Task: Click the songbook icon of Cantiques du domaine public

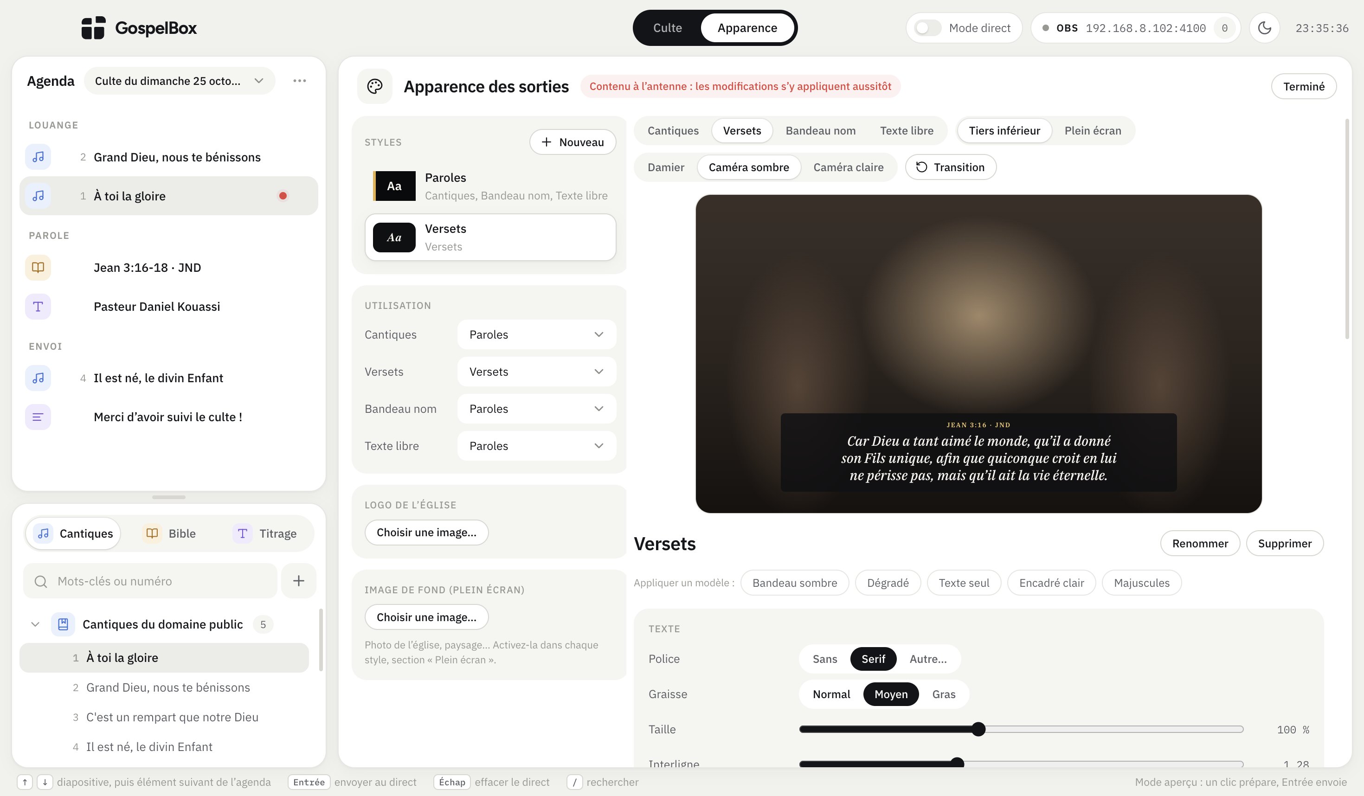Action: pos(63,624)
